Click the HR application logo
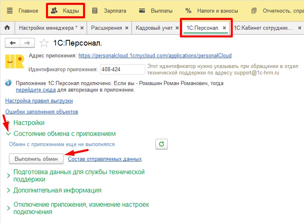This screenshot has width=304, height=223. pyautogui.click(x=15, y=61)
